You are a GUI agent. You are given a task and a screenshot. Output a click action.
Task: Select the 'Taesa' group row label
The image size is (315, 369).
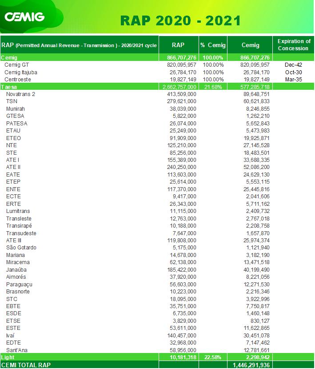click(9, 87)
